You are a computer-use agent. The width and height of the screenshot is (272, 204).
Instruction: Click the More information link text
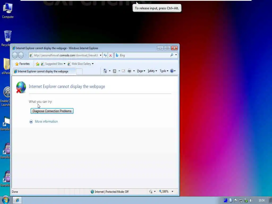[46, 122]
